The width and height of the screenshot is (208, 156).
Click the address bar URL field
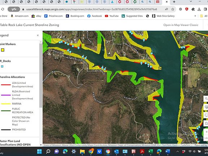coord(91,9)
